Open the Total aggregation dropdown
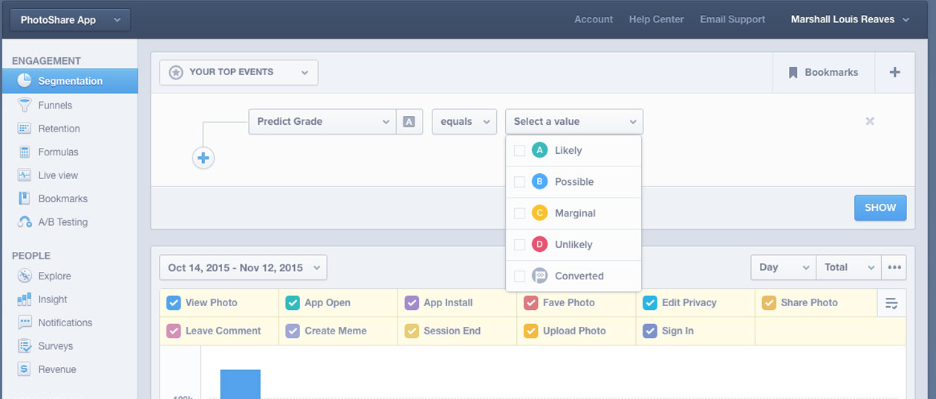936x399 pixels. [848, 267]
